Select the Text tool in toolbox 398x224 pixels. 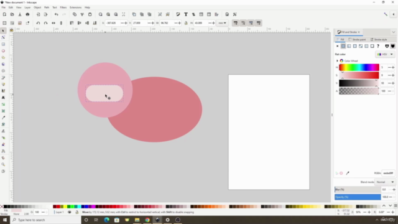tap(3, 98)
